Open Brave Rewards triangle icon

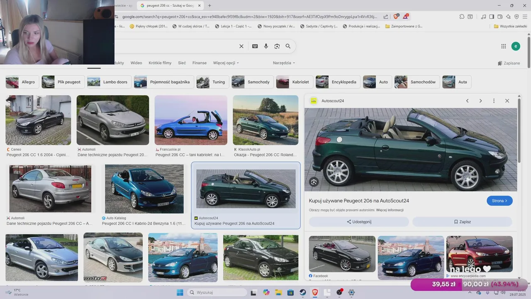click(405, 17)
